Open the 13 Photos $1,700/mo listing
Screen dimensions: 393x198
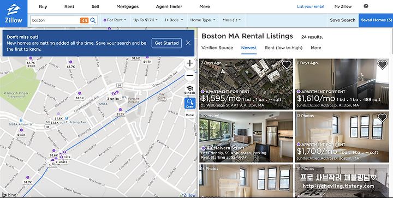pos(342,137)
